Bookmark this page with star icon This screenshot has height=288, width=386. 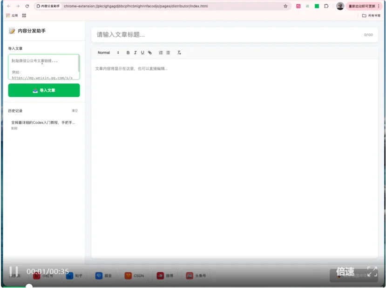(x=285, y=6)
